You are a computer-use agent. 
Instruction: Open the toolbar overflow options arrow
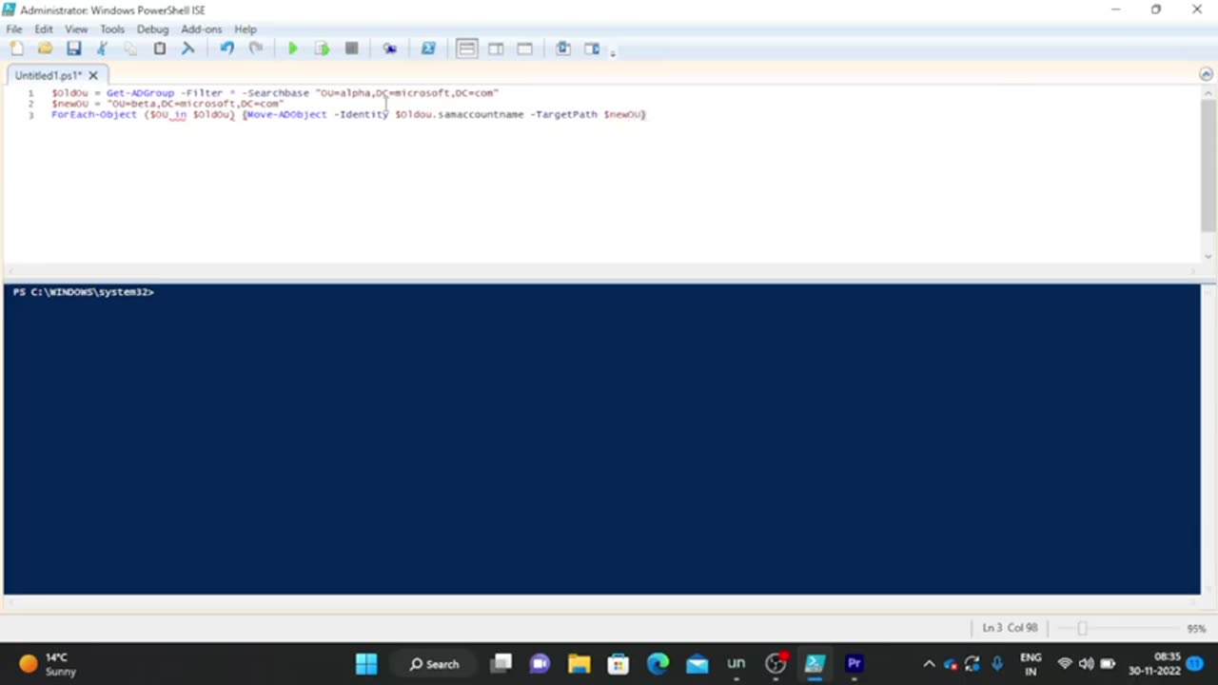point(613,52)
